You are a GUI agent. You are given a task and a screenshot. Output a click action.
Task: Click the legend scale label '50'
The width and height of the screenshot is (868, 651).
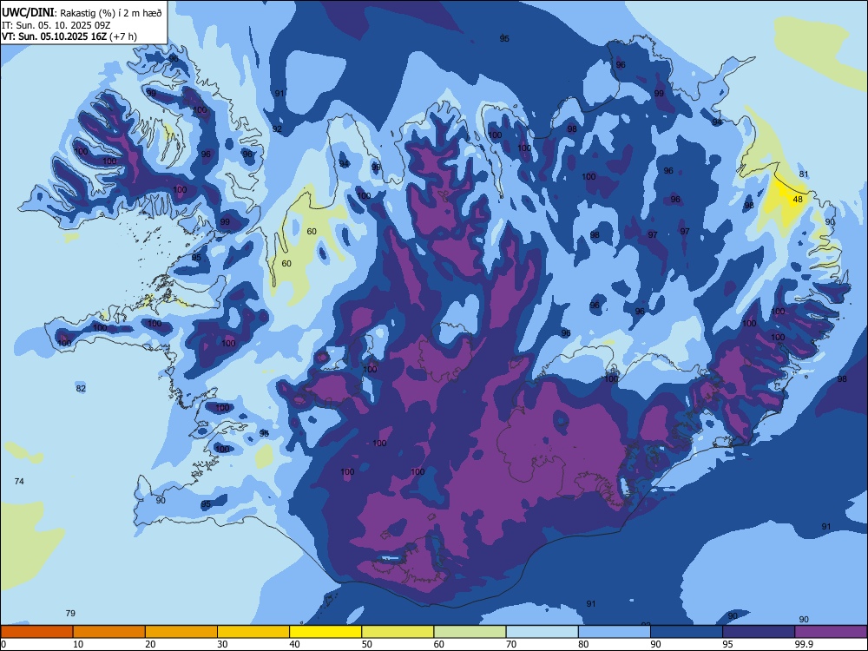tap(367, 644)
